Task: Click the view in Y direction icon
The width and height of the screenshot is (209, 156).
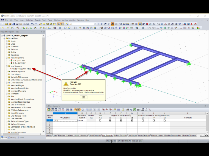Action: [x=124, y=28]
